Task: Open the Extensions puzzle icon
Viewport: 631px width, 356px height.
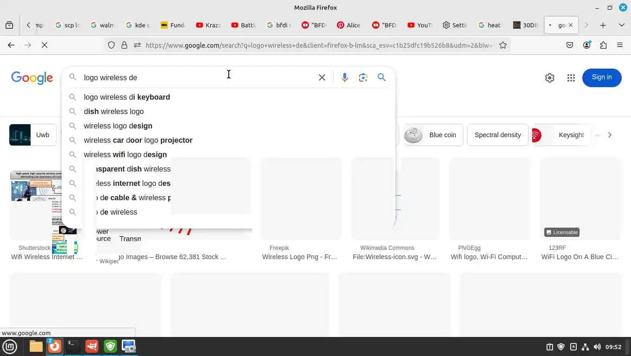Action: click(603, 45)
